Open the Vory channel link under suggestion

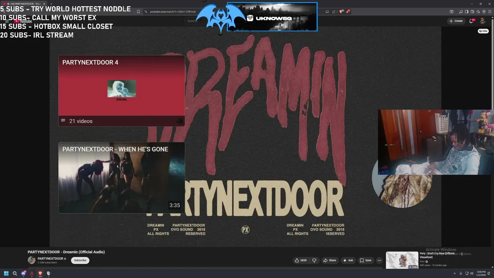coord(422,261)
